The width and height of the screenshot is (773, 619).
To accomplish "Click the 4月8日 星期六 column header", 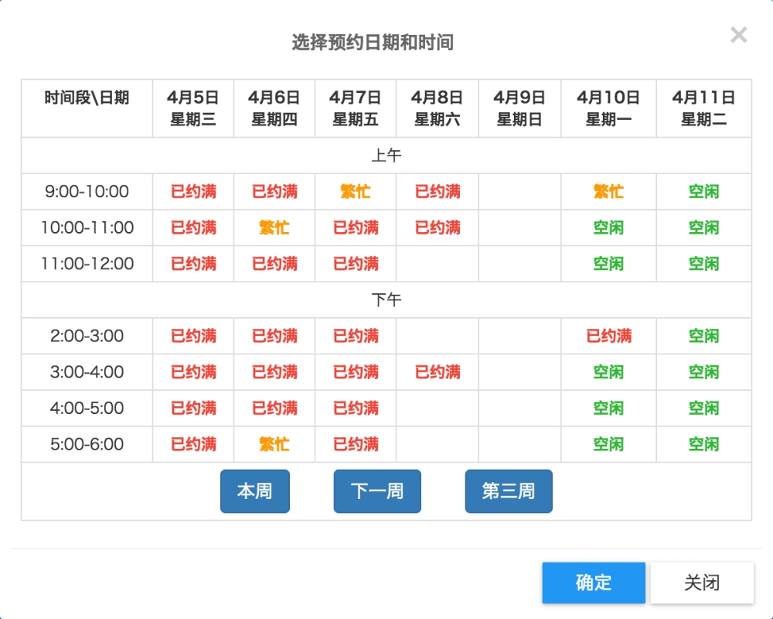I will 438,108.
